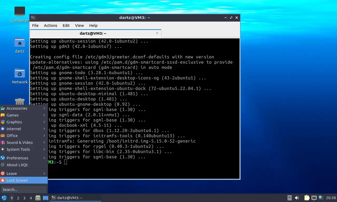Click the dartz@VM3 taskbar window button
337x202 pixels.
tap(76, 198)
